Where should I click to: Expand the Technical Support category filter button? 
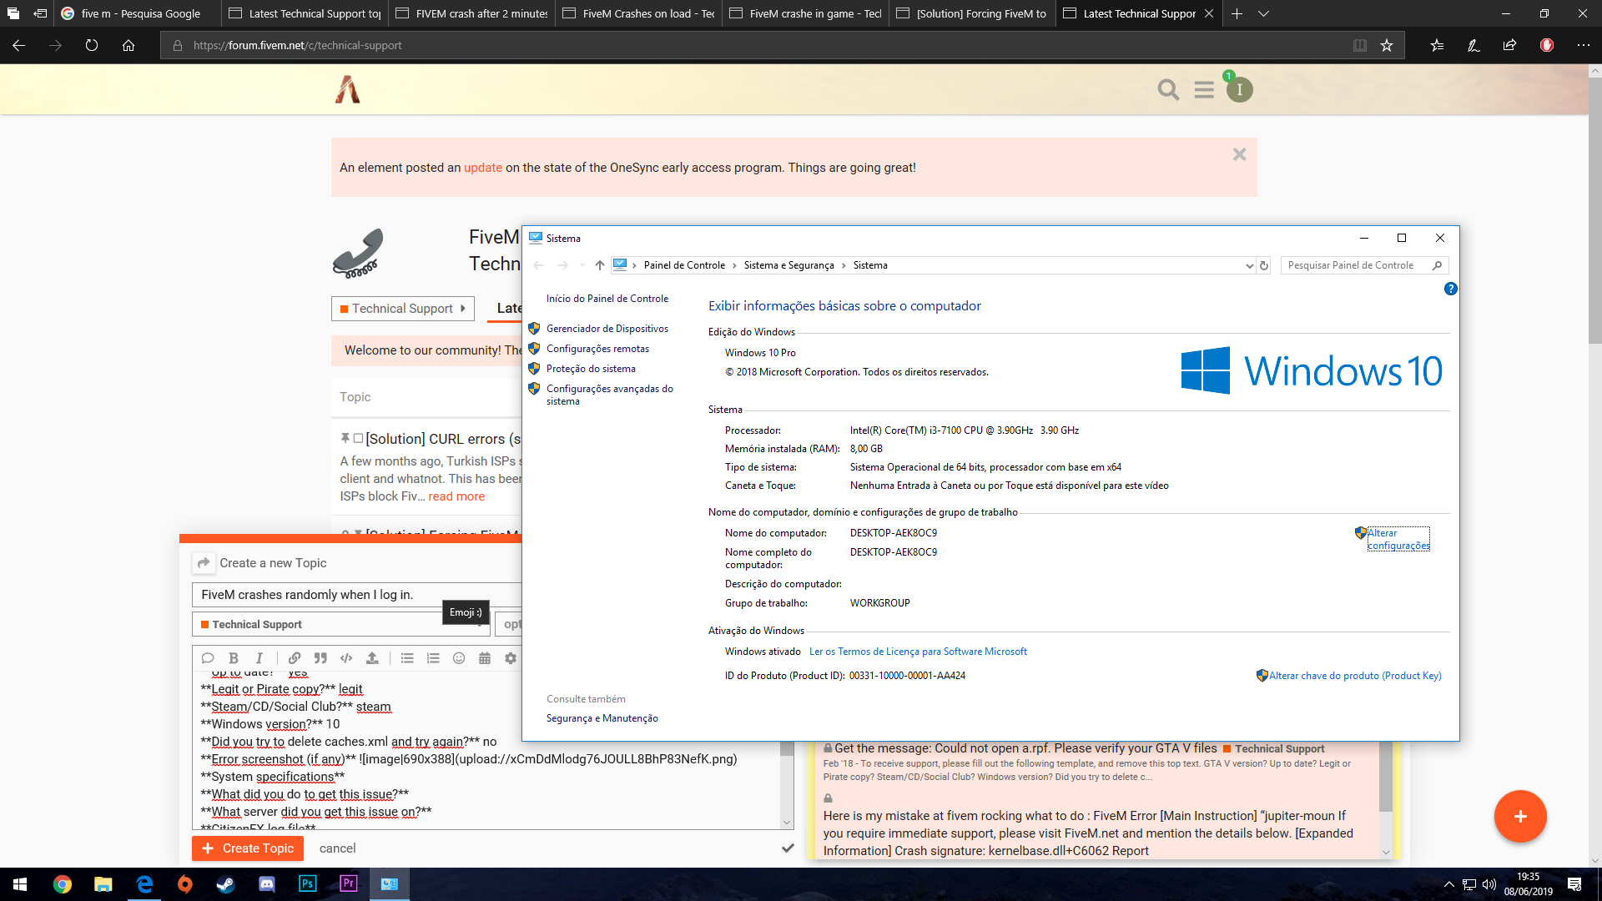(402, 309)
